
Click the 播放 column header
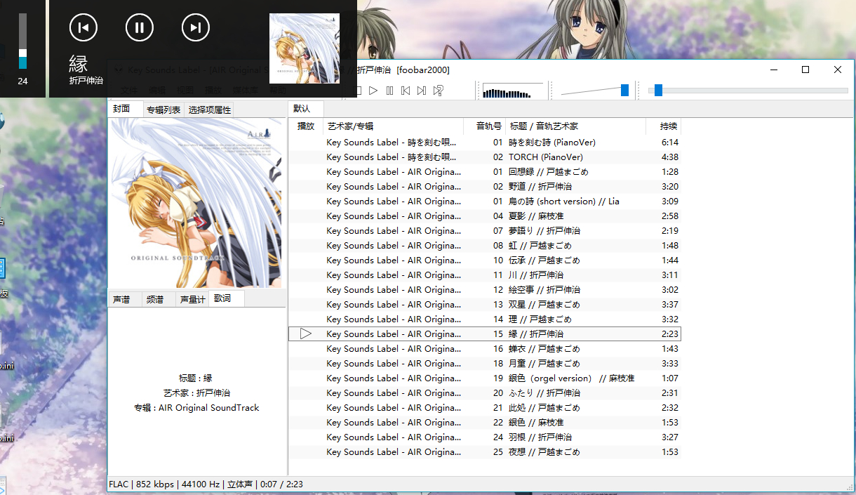click(306, 126)
